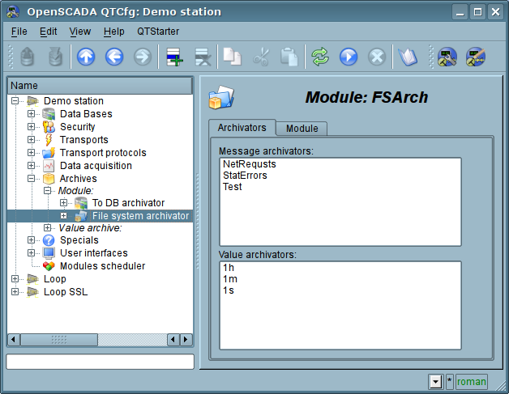Click the Security keys icon in tree
This screenshot has height=394, width=509.
tap(49, 127)
